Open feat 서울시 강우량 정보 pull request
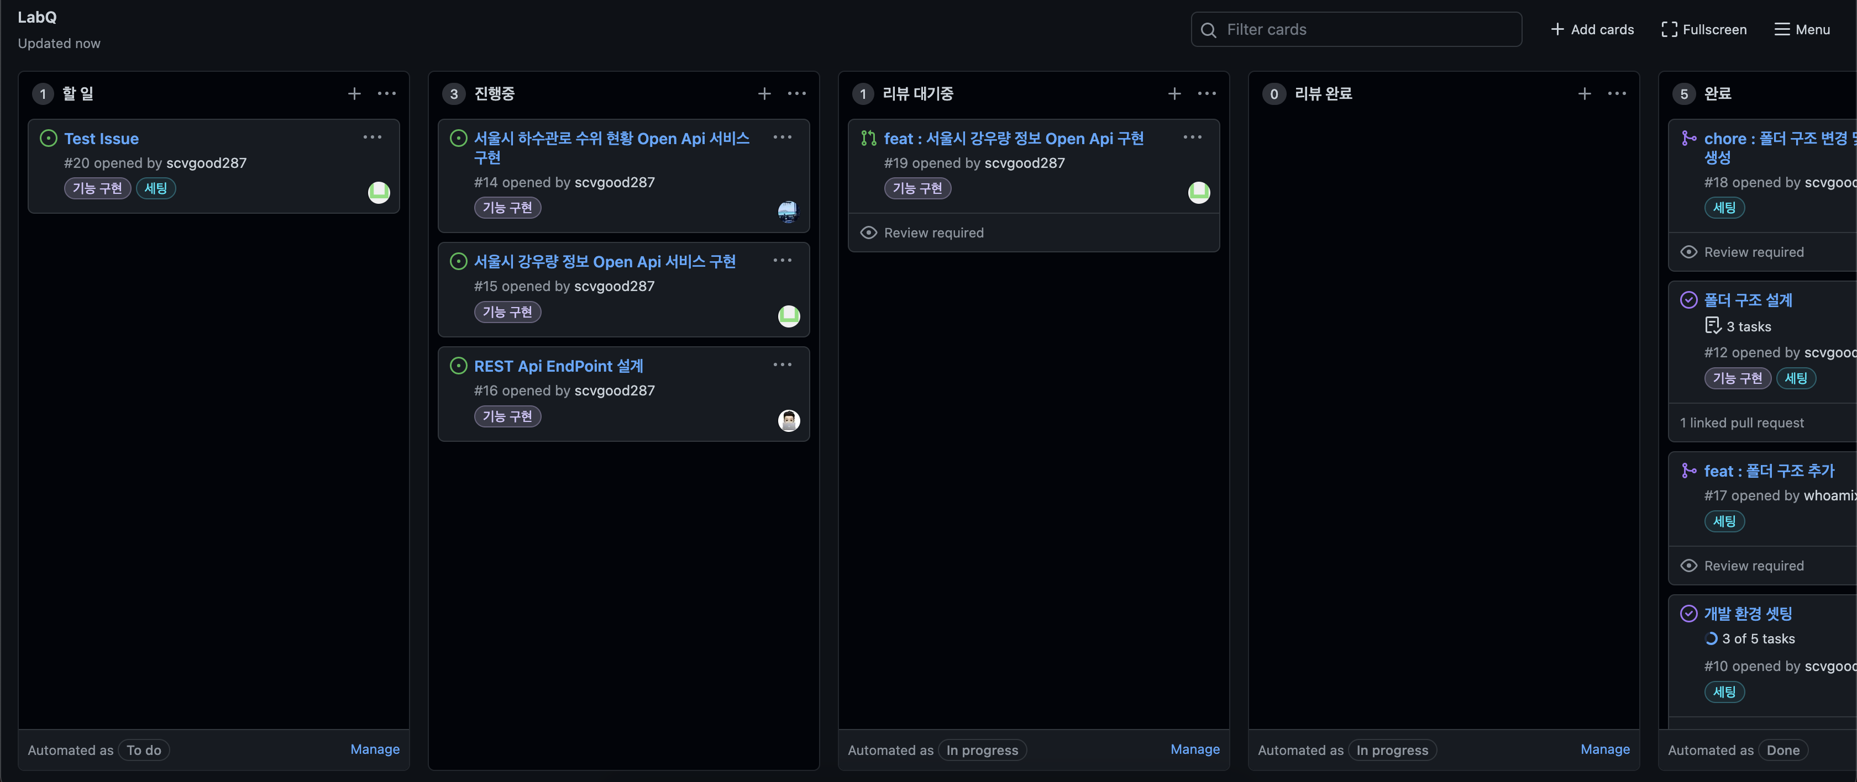 (1014, 139)
